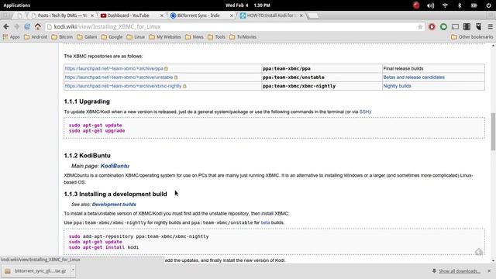Open the team-xbmc archive ppa launchpad link
The image size is (496, 279).
[114, 68]
